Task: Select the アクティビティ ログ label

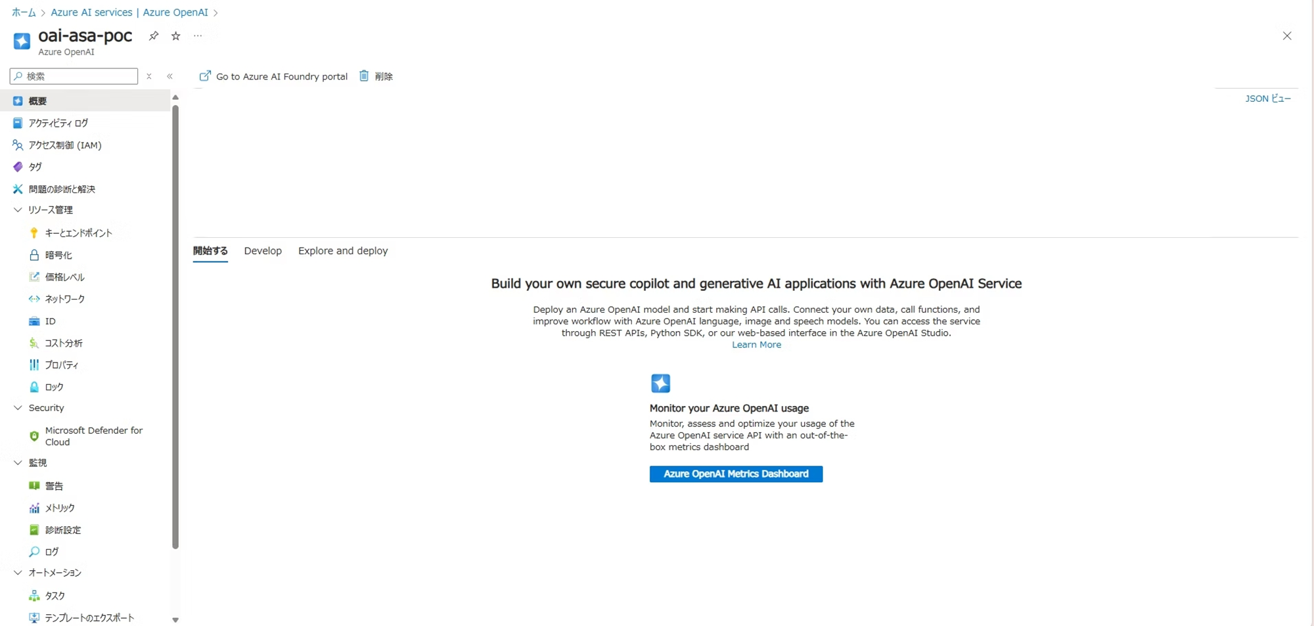Action: 58,123
